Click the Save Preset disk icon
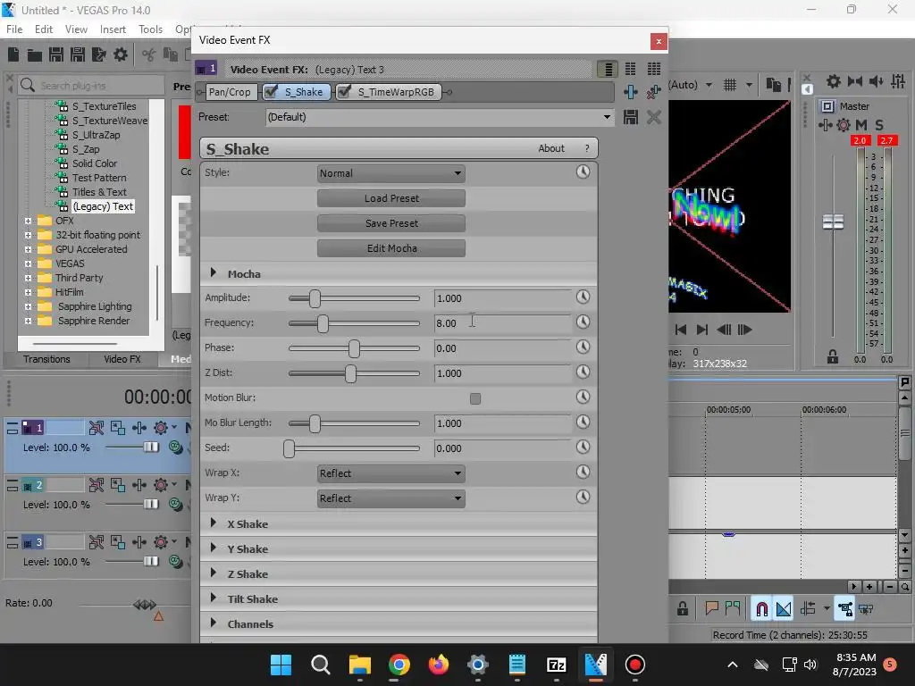This screenshot has height=686, width=915. [x=630, y=117]
